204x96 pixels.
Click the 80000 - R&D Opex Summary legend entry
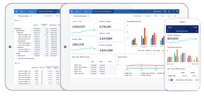click(160, 73)
